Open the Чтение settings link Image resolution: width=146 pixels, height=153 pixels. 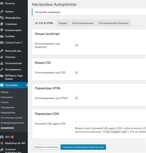(x=5, y=102)
